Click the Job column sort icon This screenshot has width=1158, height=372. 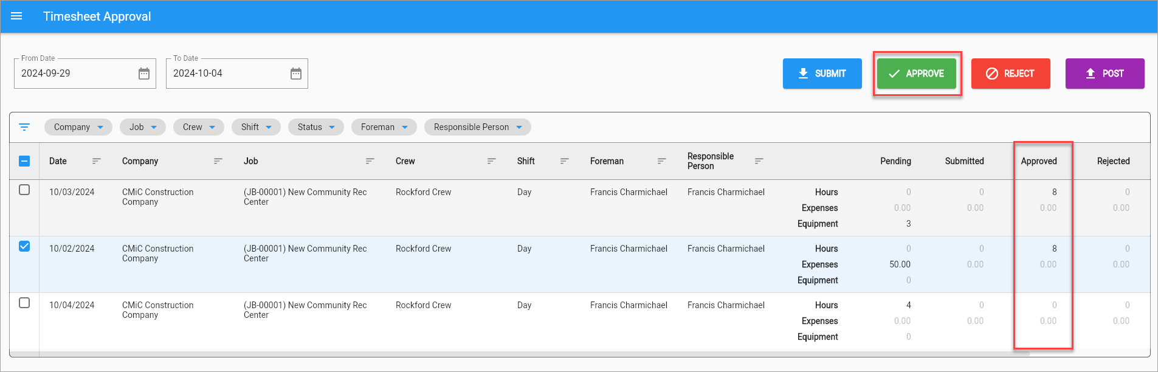(370, 161)
